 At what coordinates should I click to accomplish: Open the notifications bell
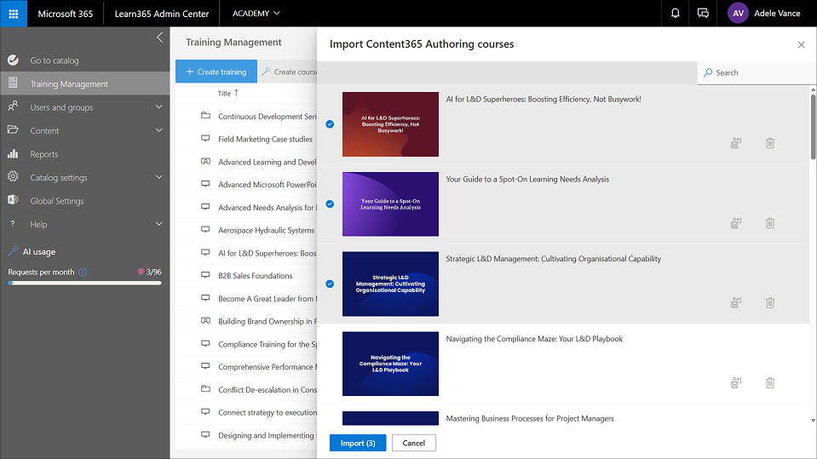676,14
